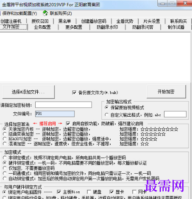
Task: Select the 联系购买 tab in the top tab row
Action: pyautogui.click(x=178, y=21)
